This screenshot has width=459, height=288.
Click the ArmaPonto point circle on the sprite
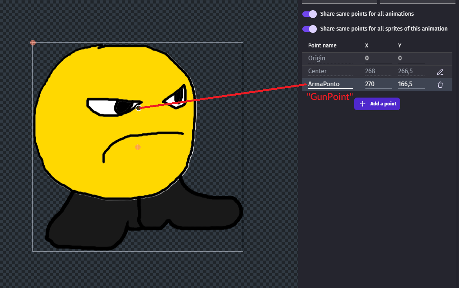pyautogui.click(x=139, y=108)
